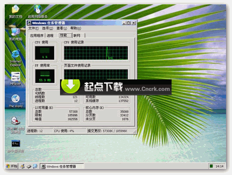Minimize the Task Manager window
The image size is (232, 175).
tap(124, 23)
